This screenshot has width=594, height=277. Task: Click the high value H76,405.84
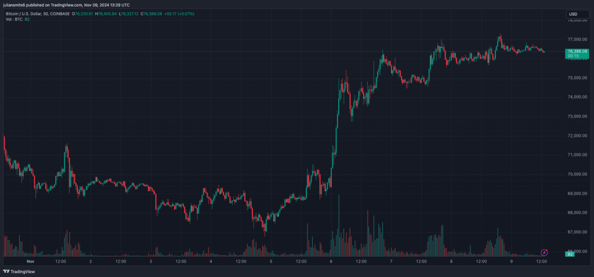(106, 14)
